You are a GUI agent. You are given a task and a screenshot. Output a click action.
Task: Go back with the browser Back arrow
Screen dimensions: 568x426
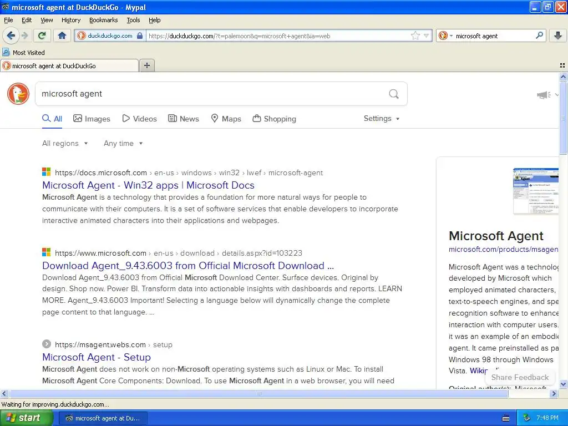[x=11, y=35]
